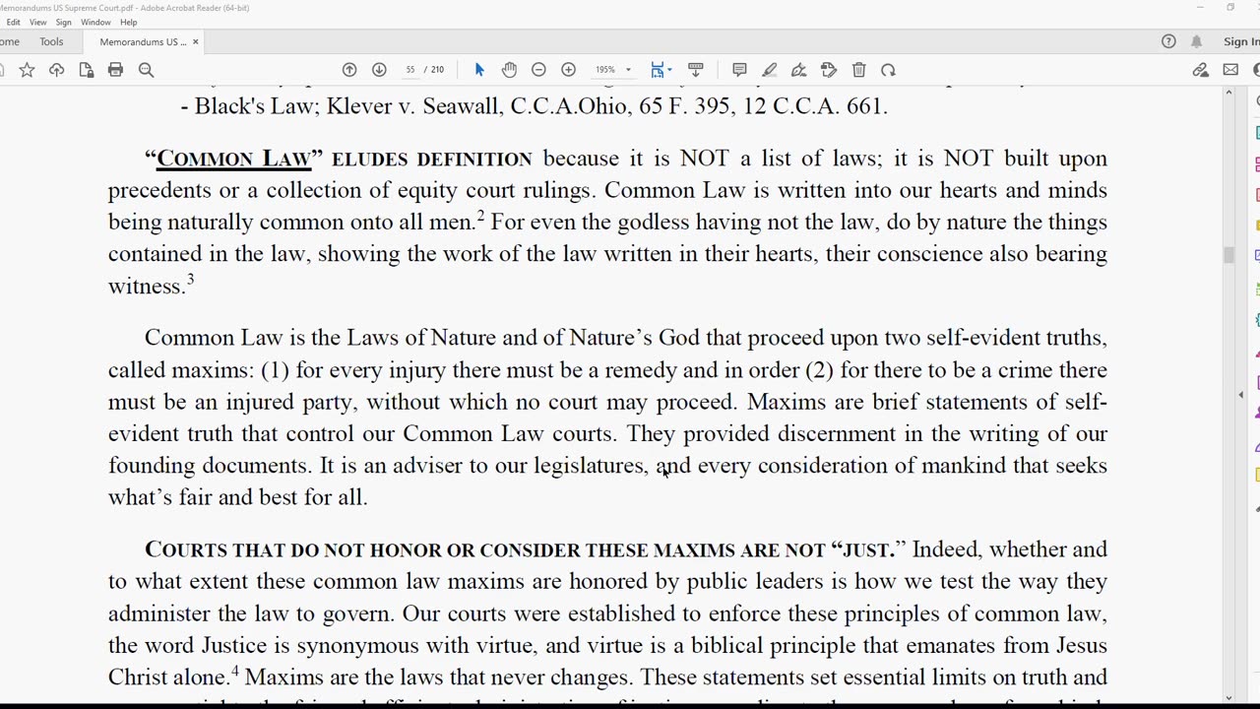Viewport: 1260px width, 709px height.
Task: Click the trash delete icon in toolbar
Action: click(858, 70)
